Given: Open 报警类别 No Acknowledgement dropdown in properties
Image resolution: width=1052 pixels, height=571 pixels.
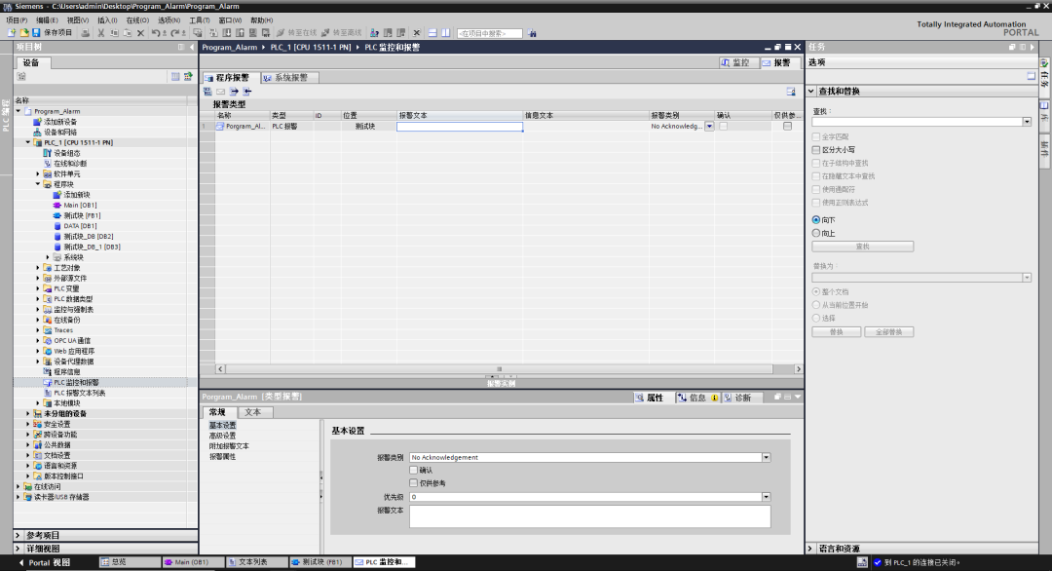Looking at the screenshot, I should [x=767, y=457].
